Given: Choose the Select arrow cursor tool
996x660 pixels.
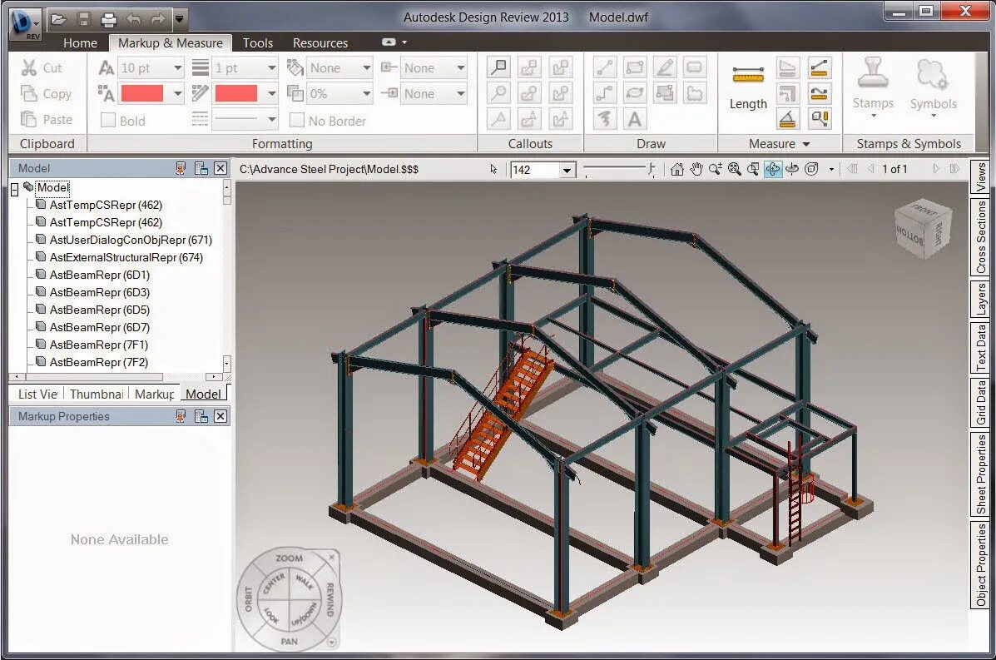Looking at the screenshot, I should coord(493,169).
